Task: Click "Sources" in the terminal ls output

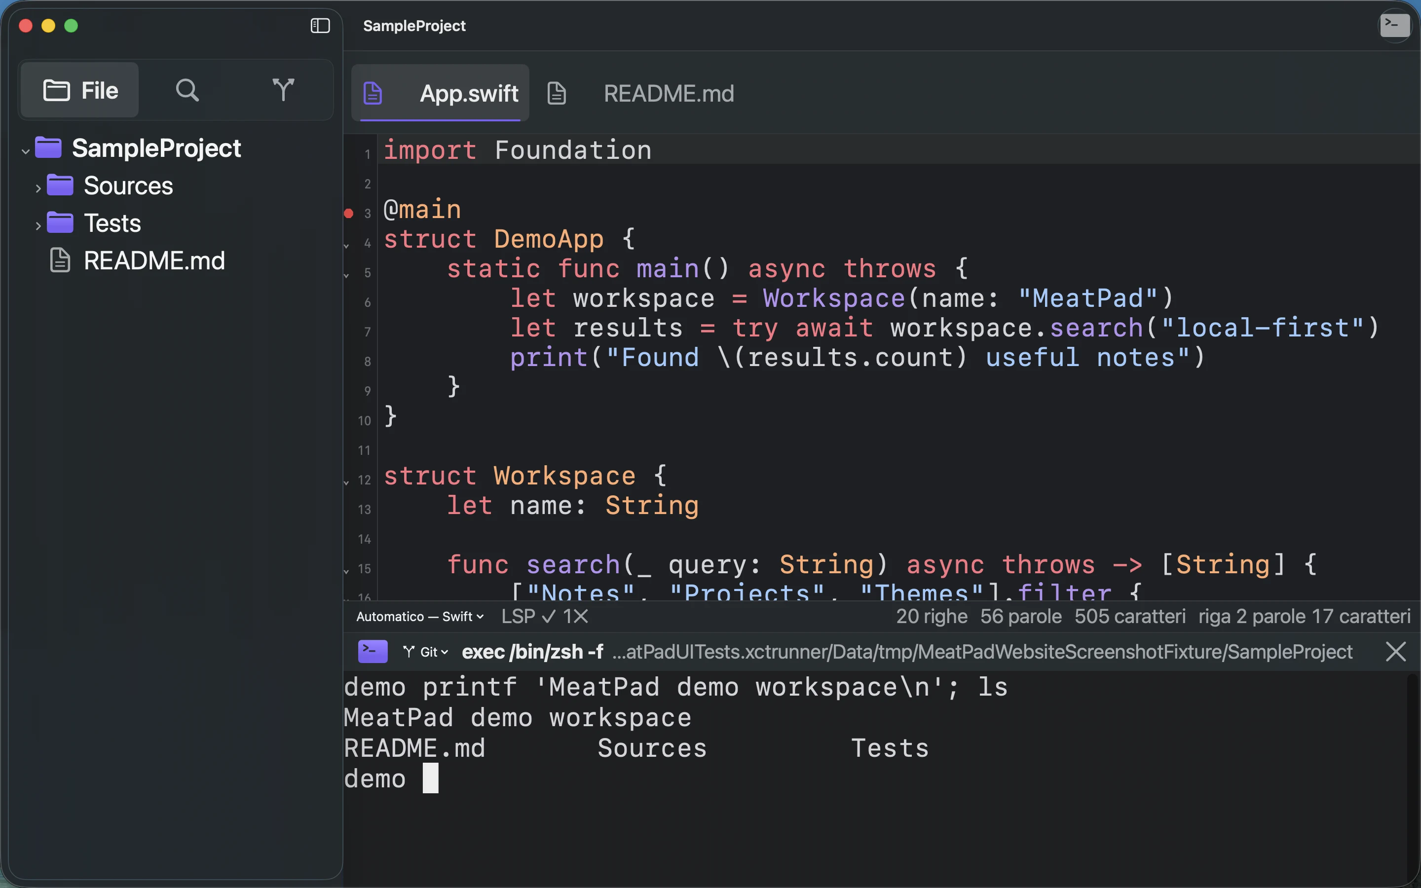Action: coord(652,748)
